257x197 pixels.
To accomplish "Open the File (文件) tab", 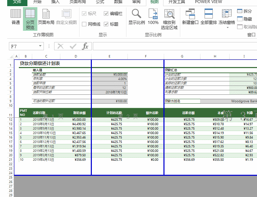I will pyautogui.click(x=17, y=2).
